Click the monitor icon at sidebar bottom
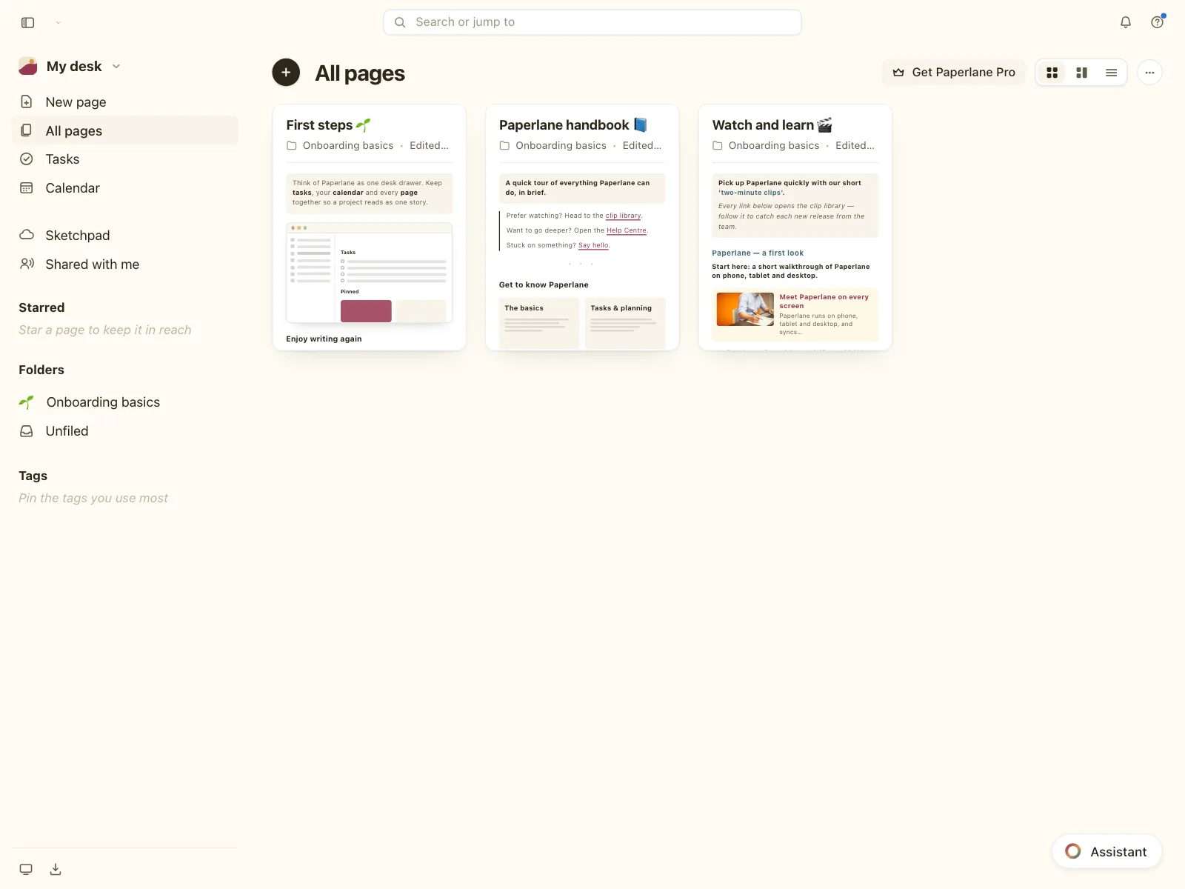 (x=26, y=870)
